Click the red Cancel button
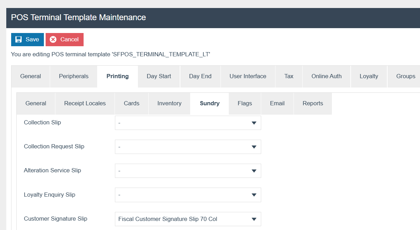The height and width of the screenshot is (230, 420). point(64,40)
